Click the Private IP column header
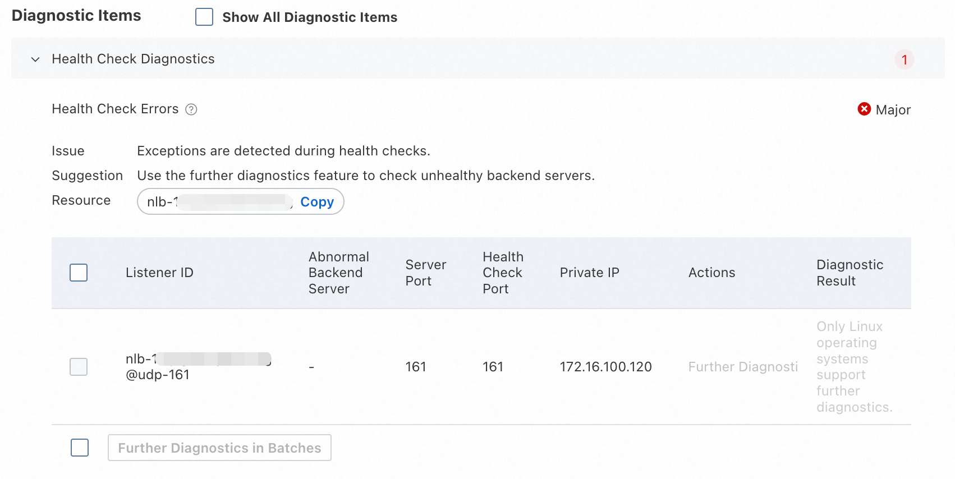 [x=589, y=273]
